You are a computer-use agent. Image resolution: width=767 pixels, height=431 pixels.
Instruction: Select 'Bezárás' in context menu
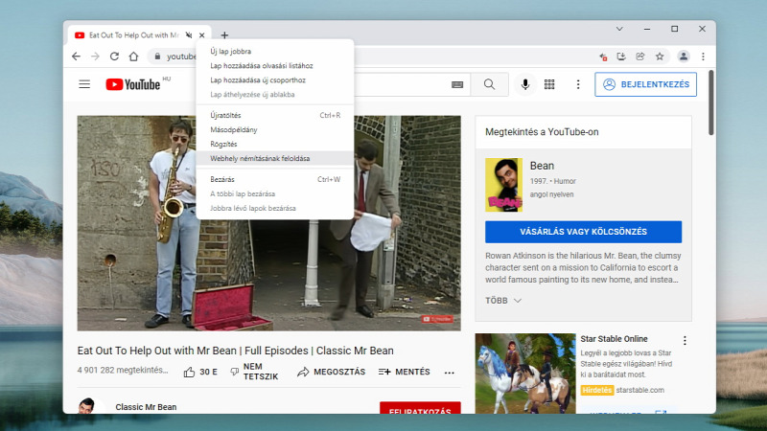(x=275, y=179)
